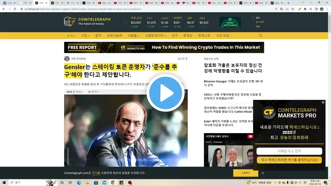The width and height of the screenshot is (331, 186).
Task: Open File Explorer from taskbar
Action: 87,182
